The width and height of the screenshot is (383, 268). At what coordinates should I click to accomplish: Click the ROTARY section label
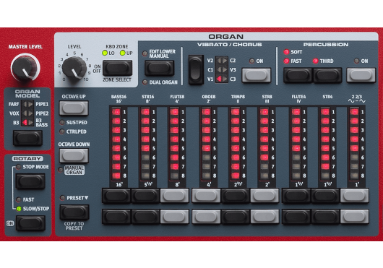tap(27, 159)
